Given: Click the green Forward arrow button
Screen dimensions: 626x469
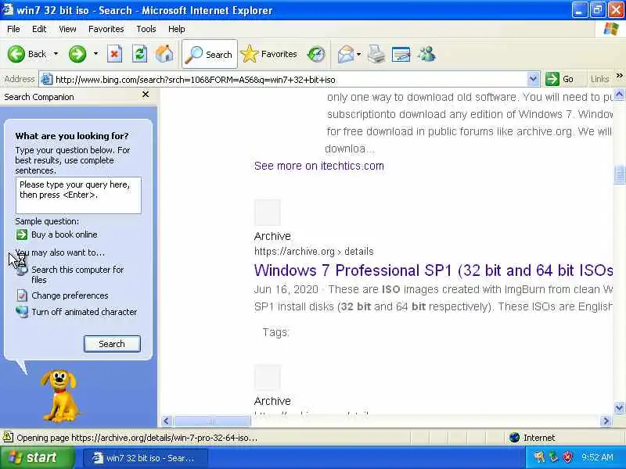Looking at the screenshot, I should coord(77,54).
